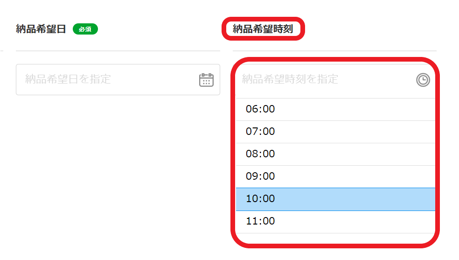This screenshot has height=260, width=459.
Task: Click the green 必須 required badge
Action: (85, 29)
